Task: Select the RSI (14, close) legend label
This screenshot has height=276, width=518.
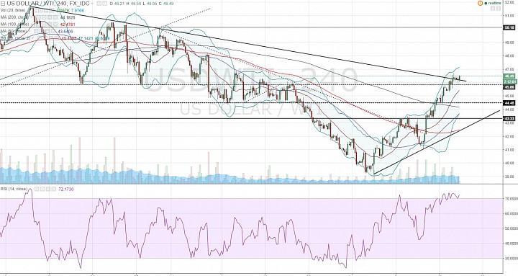Action: [14, 189]
